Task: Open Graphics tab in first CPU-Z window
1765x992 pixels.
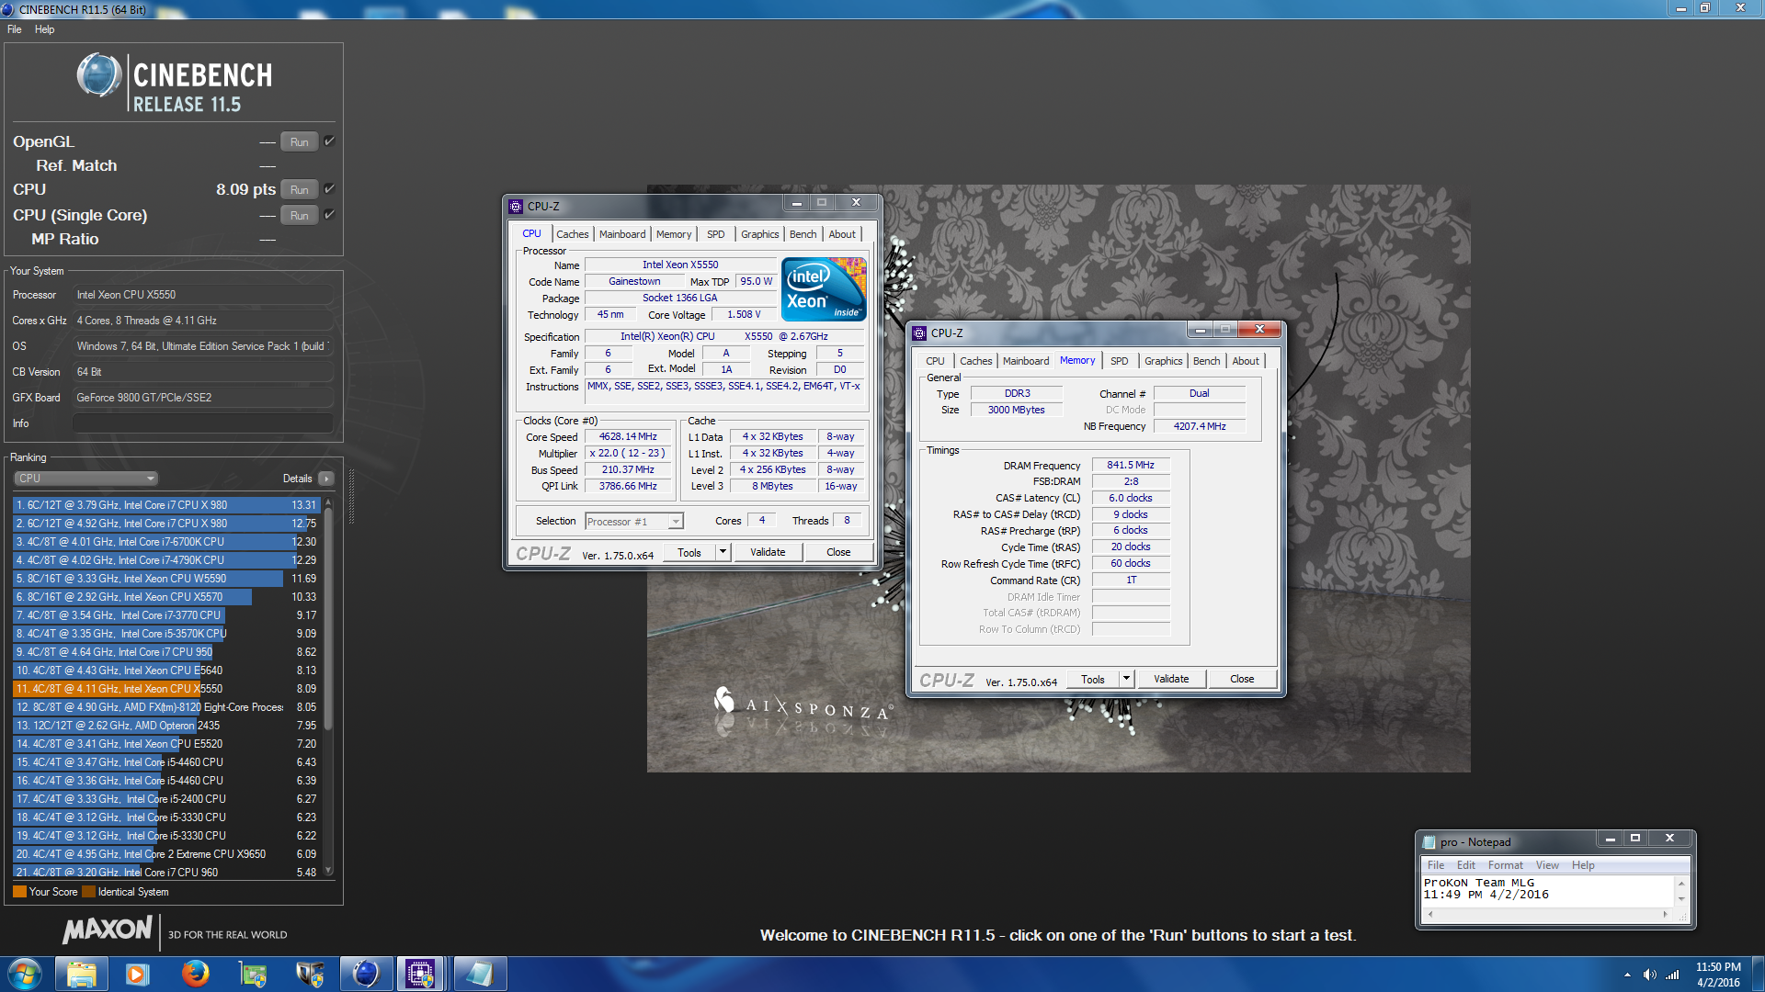Action: [760, 234]
